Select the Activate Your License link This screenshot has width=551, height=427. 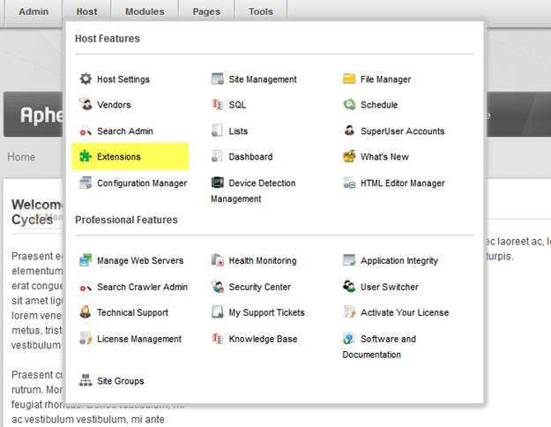pos(405,312)
